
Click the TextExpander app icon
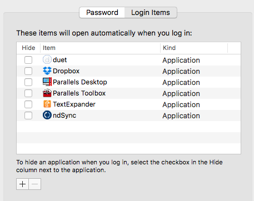click(47, 104)
